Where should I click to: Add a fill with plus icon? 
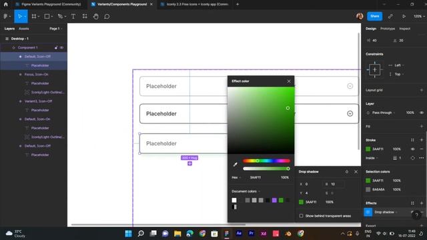pos(422,126)
